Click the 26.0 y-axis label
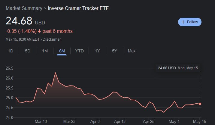This screenshot has height=125, width=215. (x=9, y=78)
